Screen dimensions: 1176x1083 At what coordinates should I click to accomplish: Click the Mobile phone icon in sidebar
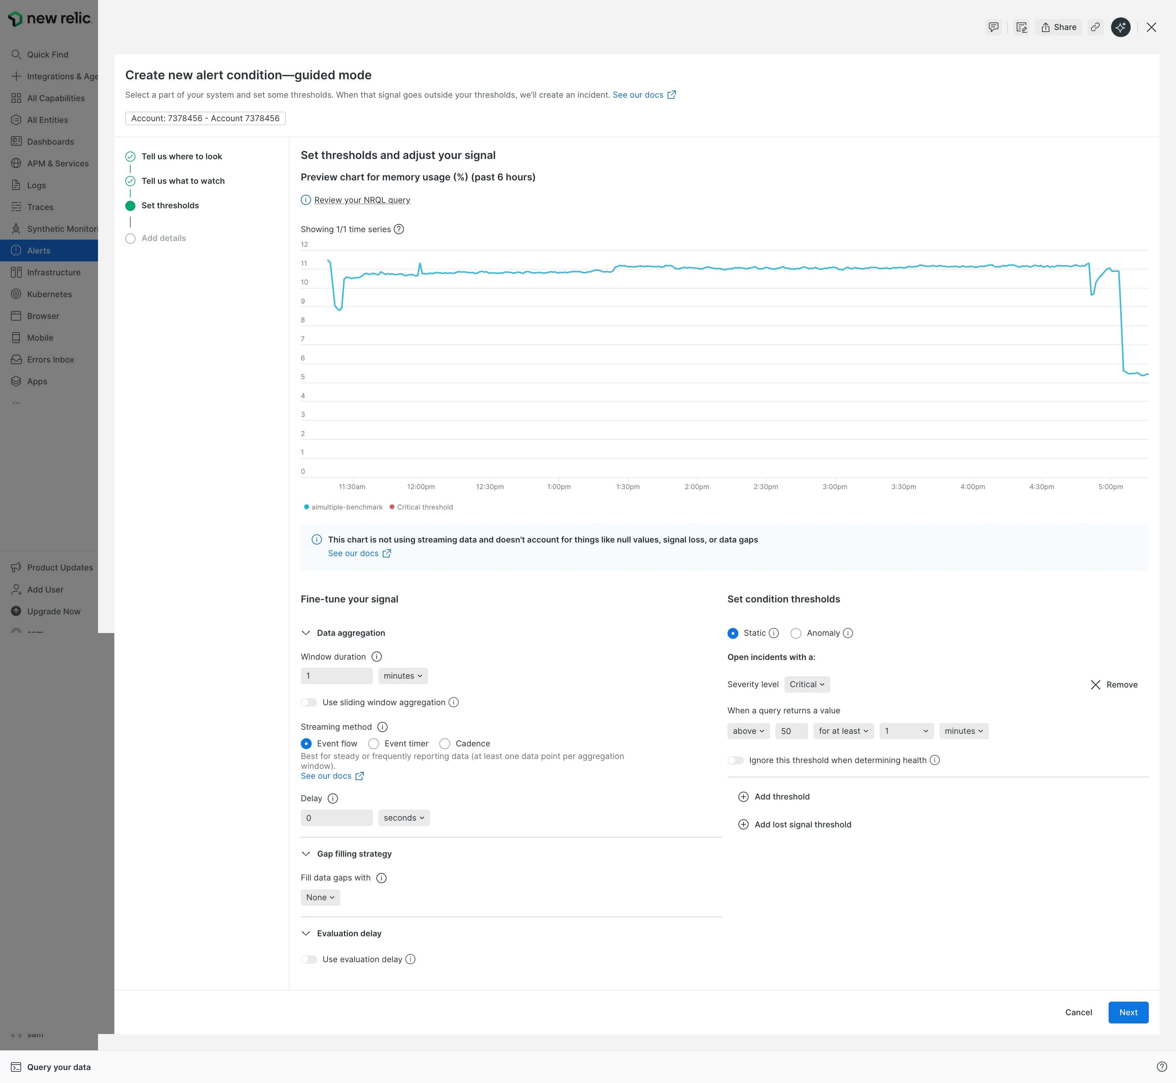(x=16, y=338)
